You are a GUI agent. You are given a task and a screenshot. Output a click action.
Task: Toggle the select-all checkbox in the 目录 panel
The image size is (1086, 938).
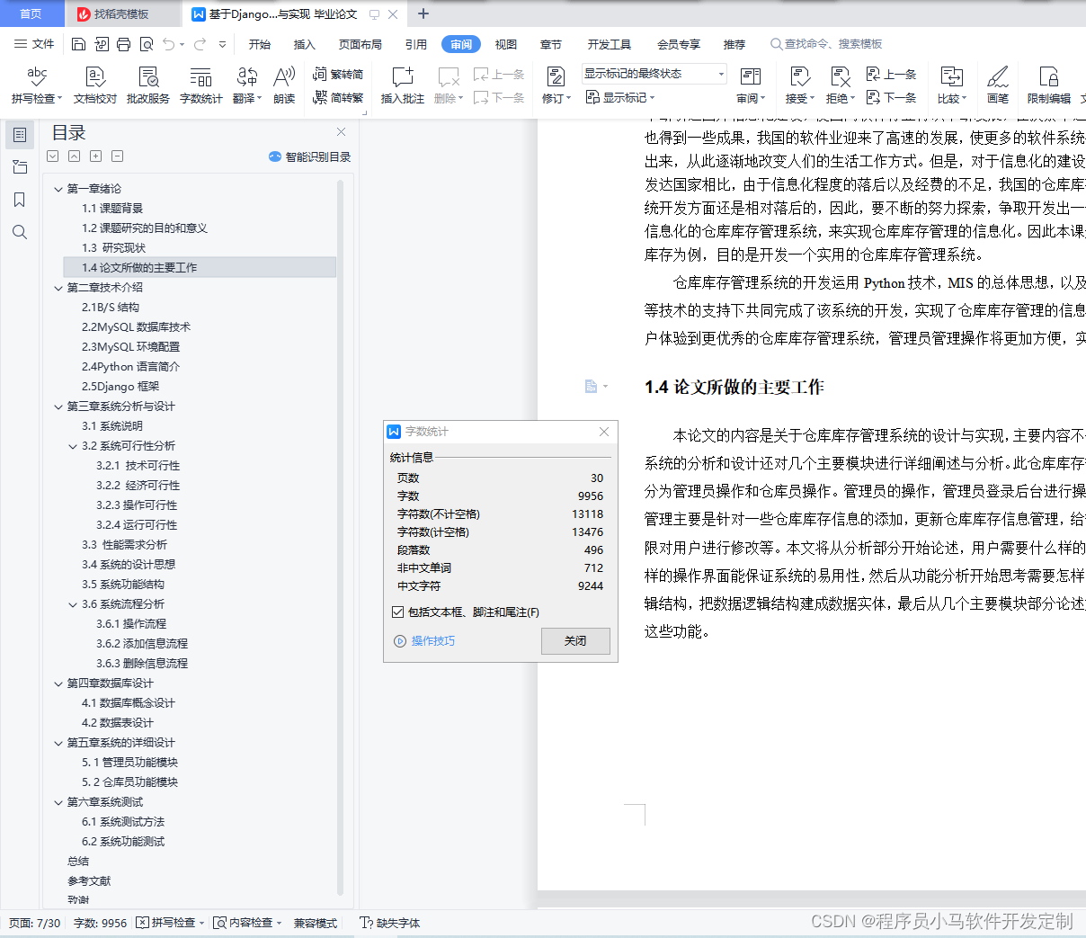(52, 156)
